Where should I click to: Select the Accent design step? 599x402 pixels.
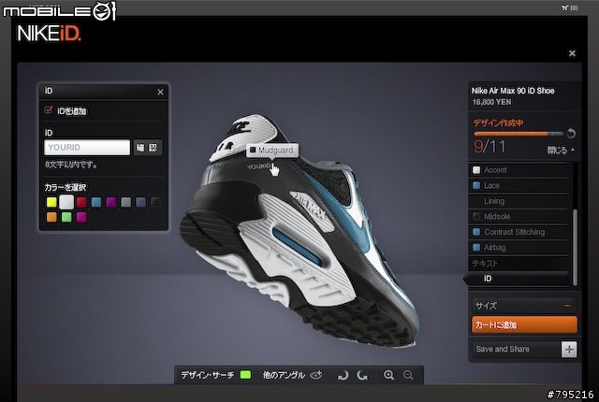(x=519, y=170)
